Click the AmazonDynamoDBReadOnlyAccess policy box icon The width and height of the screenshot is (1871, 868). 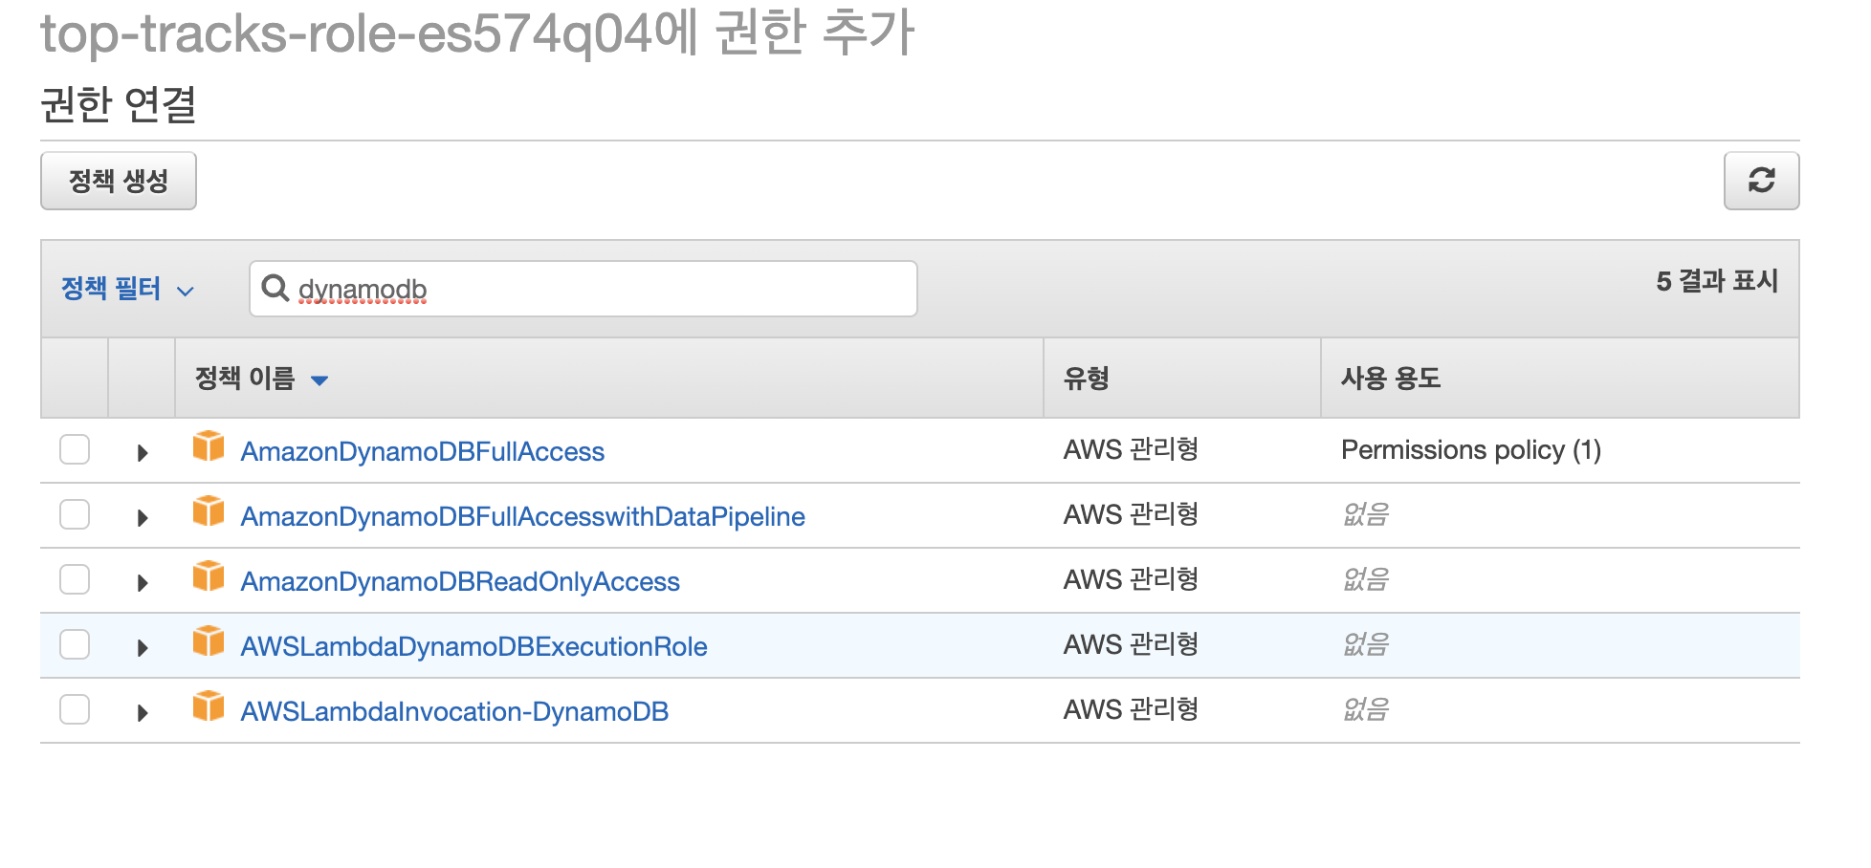209,576
